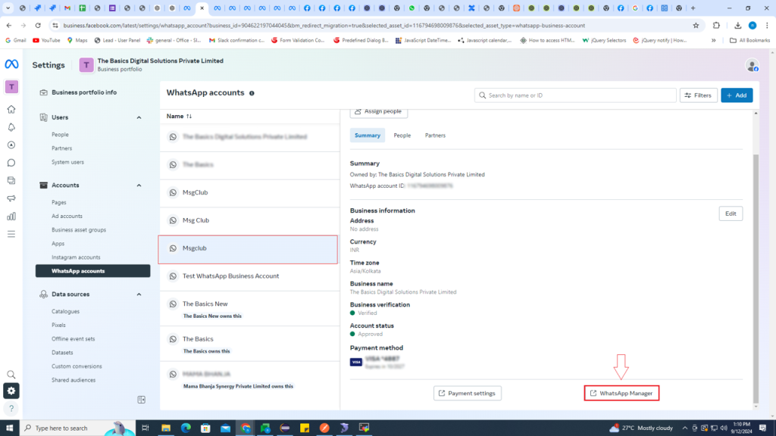Select Test WhatsApp Business Account row
This screenshot has height=436, width=776.
[x=250, y=276]
